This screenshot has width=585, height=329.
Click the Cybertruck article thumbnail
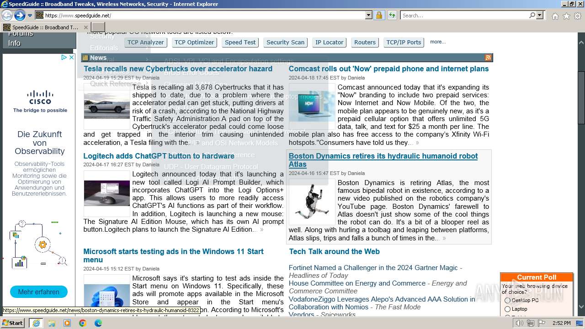pyautogui.click(x=107, y=106)
